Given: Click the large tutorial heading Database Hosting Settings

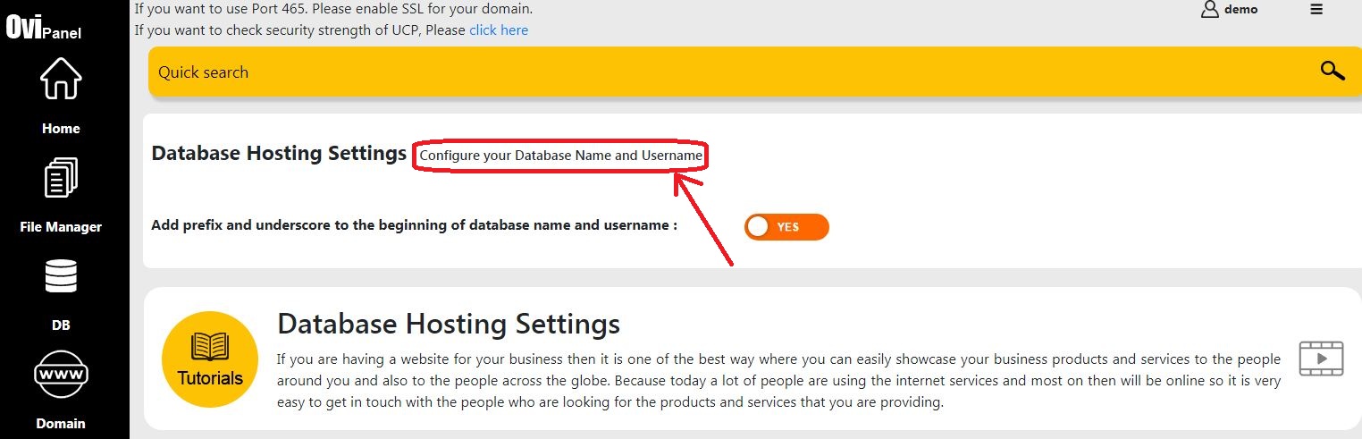Looking at the screenshot, I should (449, 324).
